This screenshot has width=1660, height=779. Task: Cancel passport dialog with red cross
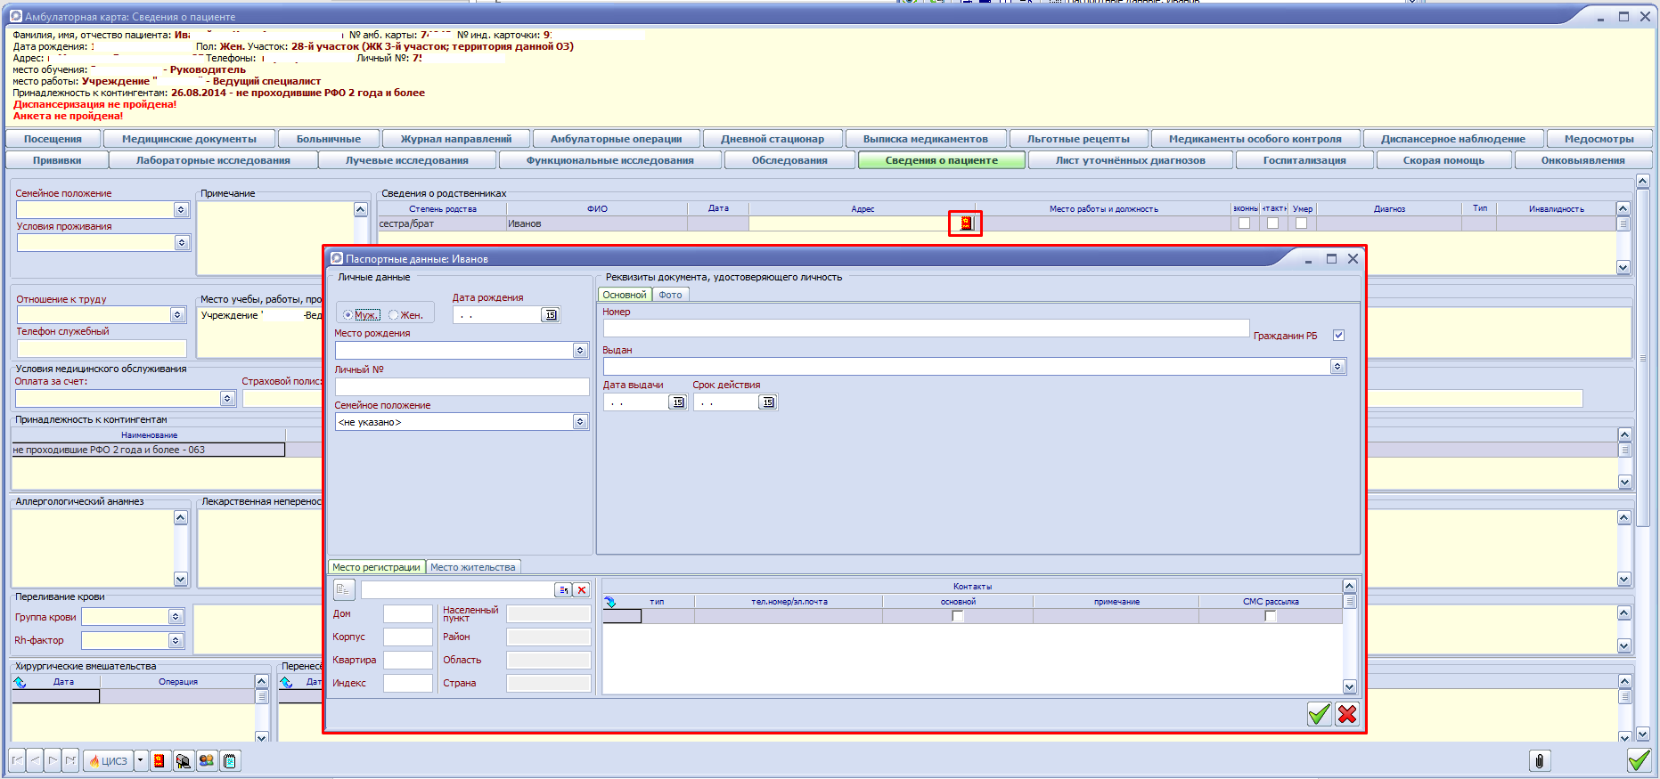[1347, 714]
